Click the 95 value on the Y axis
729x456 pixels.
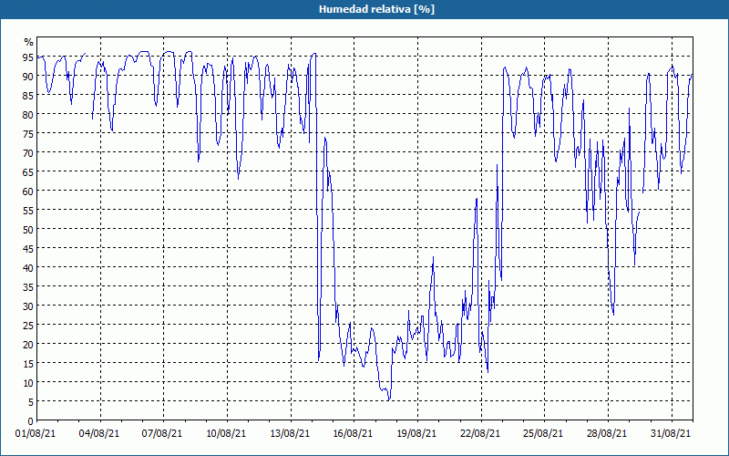point(28,57)
